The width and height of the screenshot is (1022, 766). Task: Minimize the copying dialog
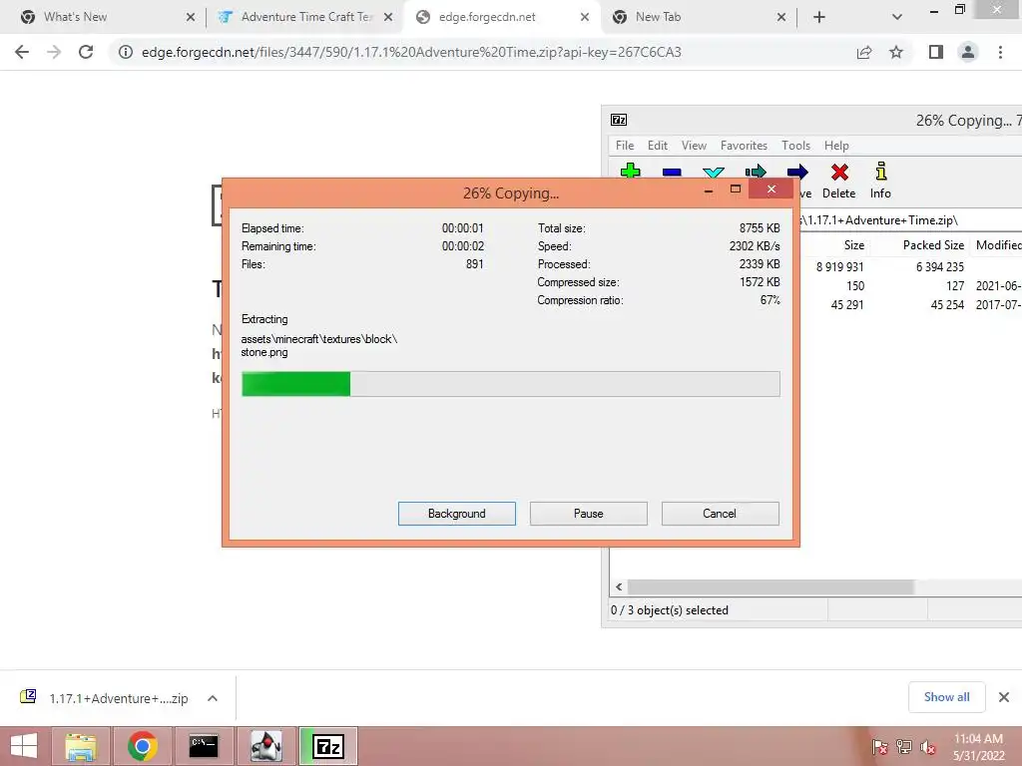(709, 190)
